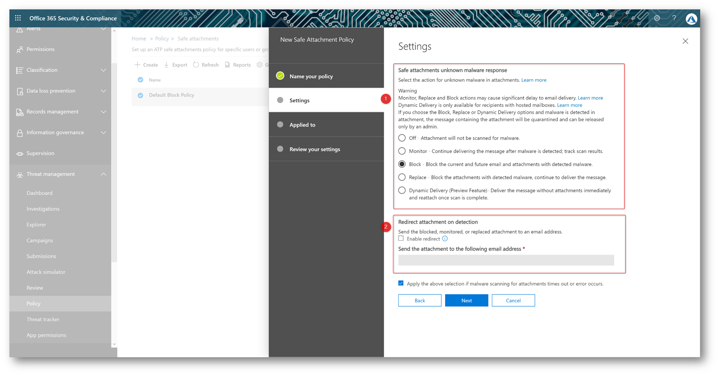Click the Permissions sidebar icon
This screenshot has height=376, width=719.
pyautogui.click(x=19, y=50)
